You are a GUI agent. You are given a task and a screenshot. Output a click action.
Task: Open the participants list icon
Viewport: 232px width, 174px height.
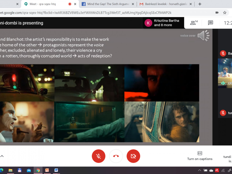[194, 23]
